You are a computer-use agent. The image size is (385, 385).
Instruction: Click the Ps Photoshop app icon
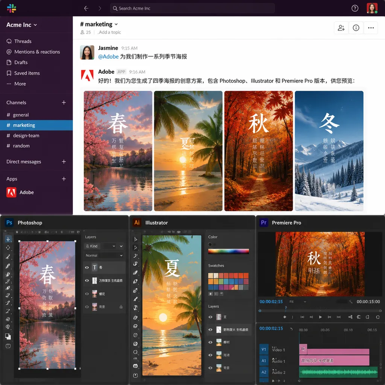pyautogui.click(x=9, y=223)
